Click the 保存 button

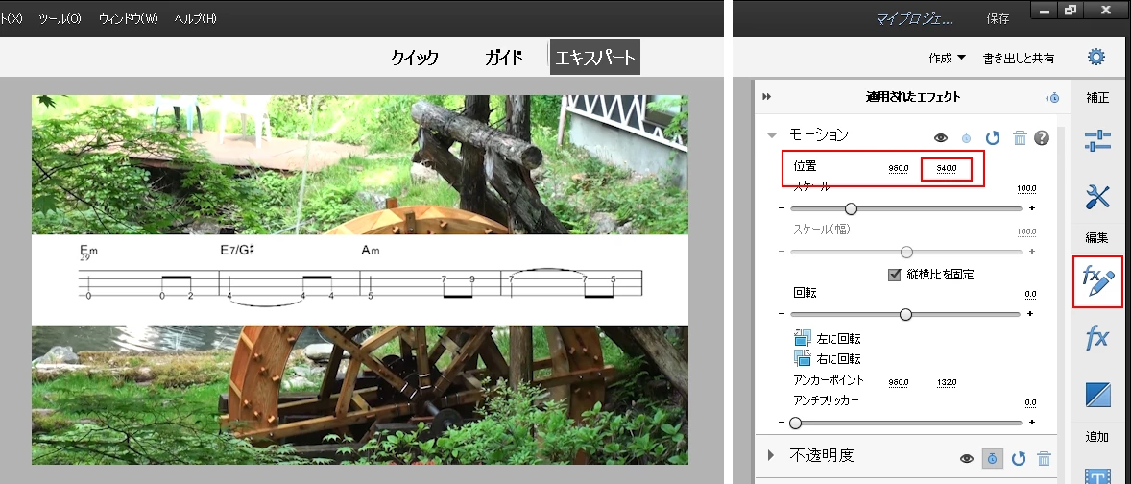998,19
